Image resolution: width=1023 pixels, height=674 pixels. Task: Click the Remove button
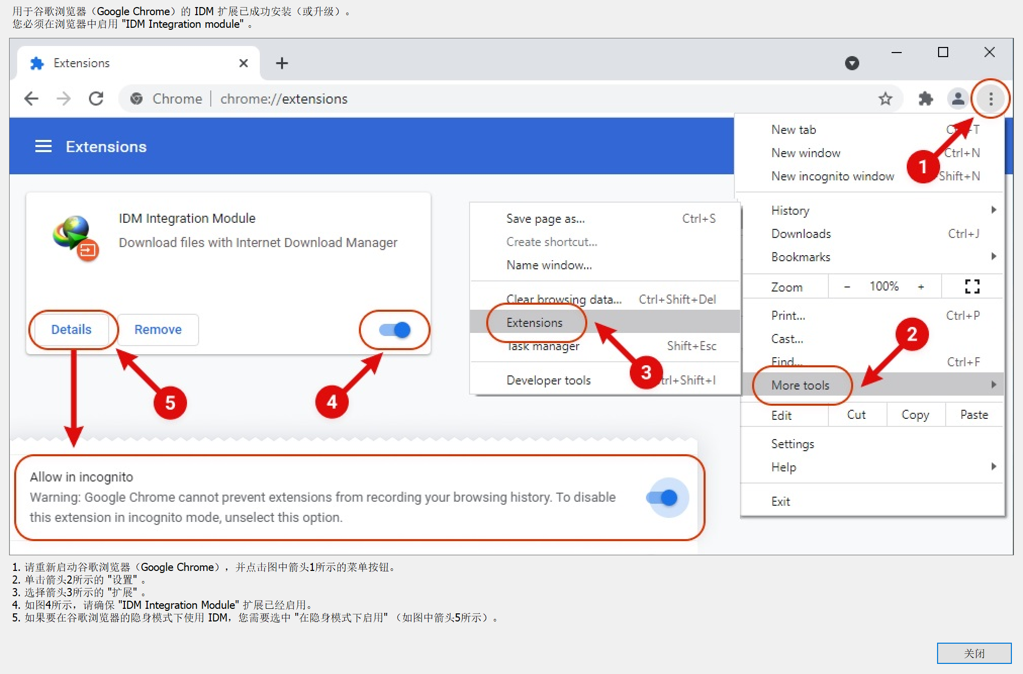coord(158,329)
